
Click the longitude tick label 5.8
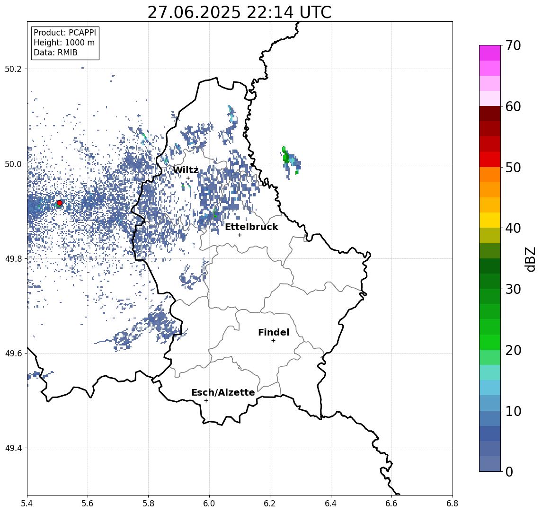point(149,504)
